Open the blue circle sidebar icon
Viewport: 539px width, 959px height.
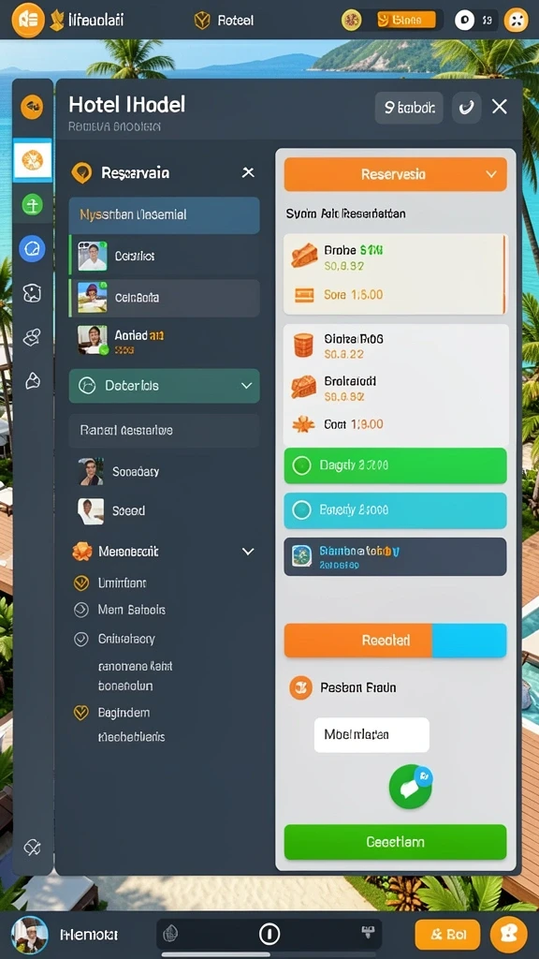pos(32,248)
